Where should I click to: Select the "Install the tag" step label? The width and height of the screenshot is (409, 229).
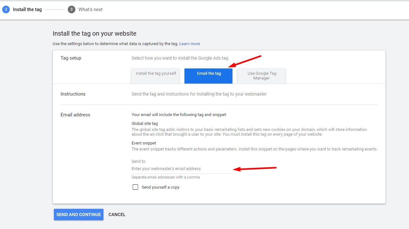tap(27, 9)
